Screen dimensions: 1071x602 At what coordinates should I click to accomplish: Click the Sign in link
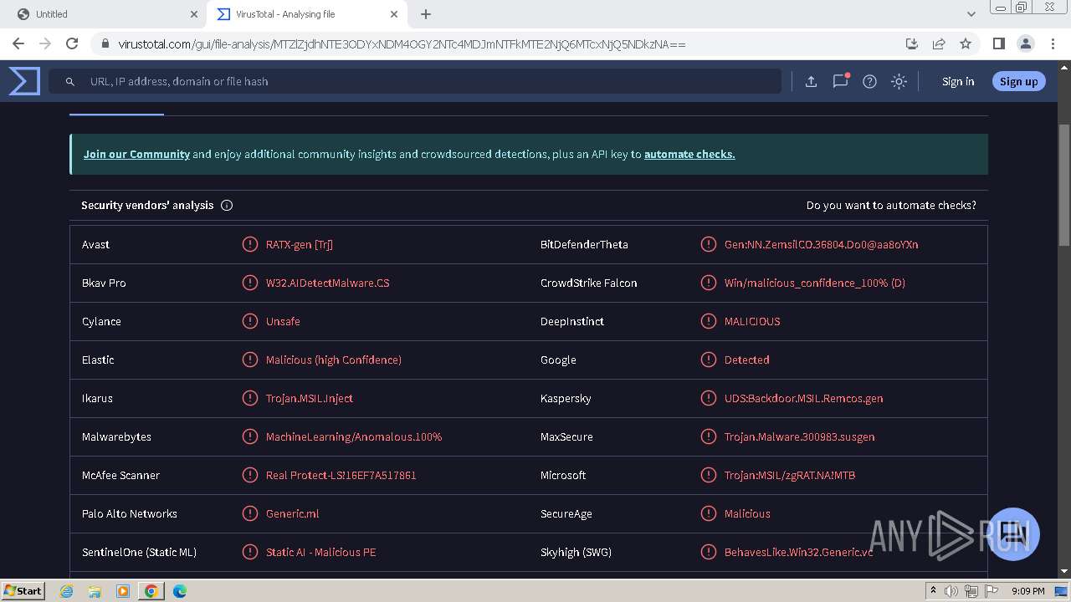pyautogui.click(x=958, y=81)
